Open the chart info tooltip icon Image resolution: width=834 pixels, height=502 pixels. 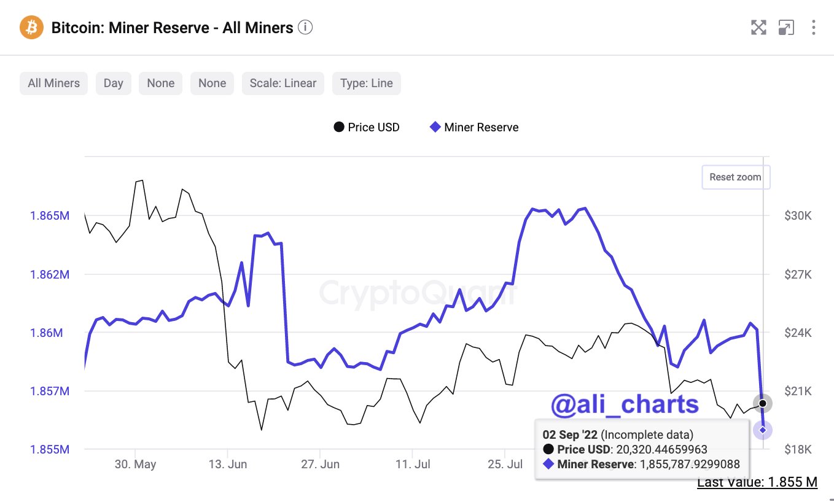click(305, 28)
